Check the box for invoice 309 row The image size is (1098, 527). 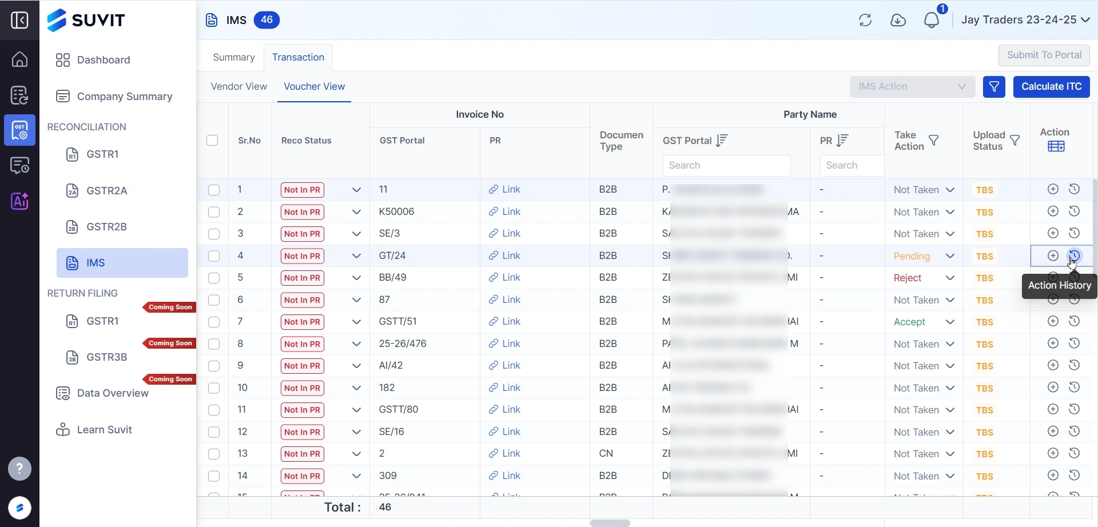(214, 476)
